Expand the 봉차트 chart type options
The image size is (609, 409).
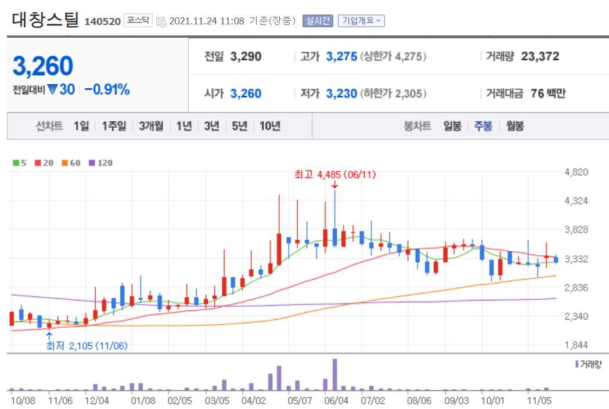pyautogui.click(x=417, y=126)
